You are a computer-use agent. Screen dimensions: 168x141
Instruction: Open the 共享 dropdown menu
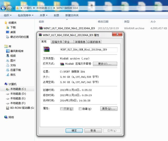[x=43, y=15]
